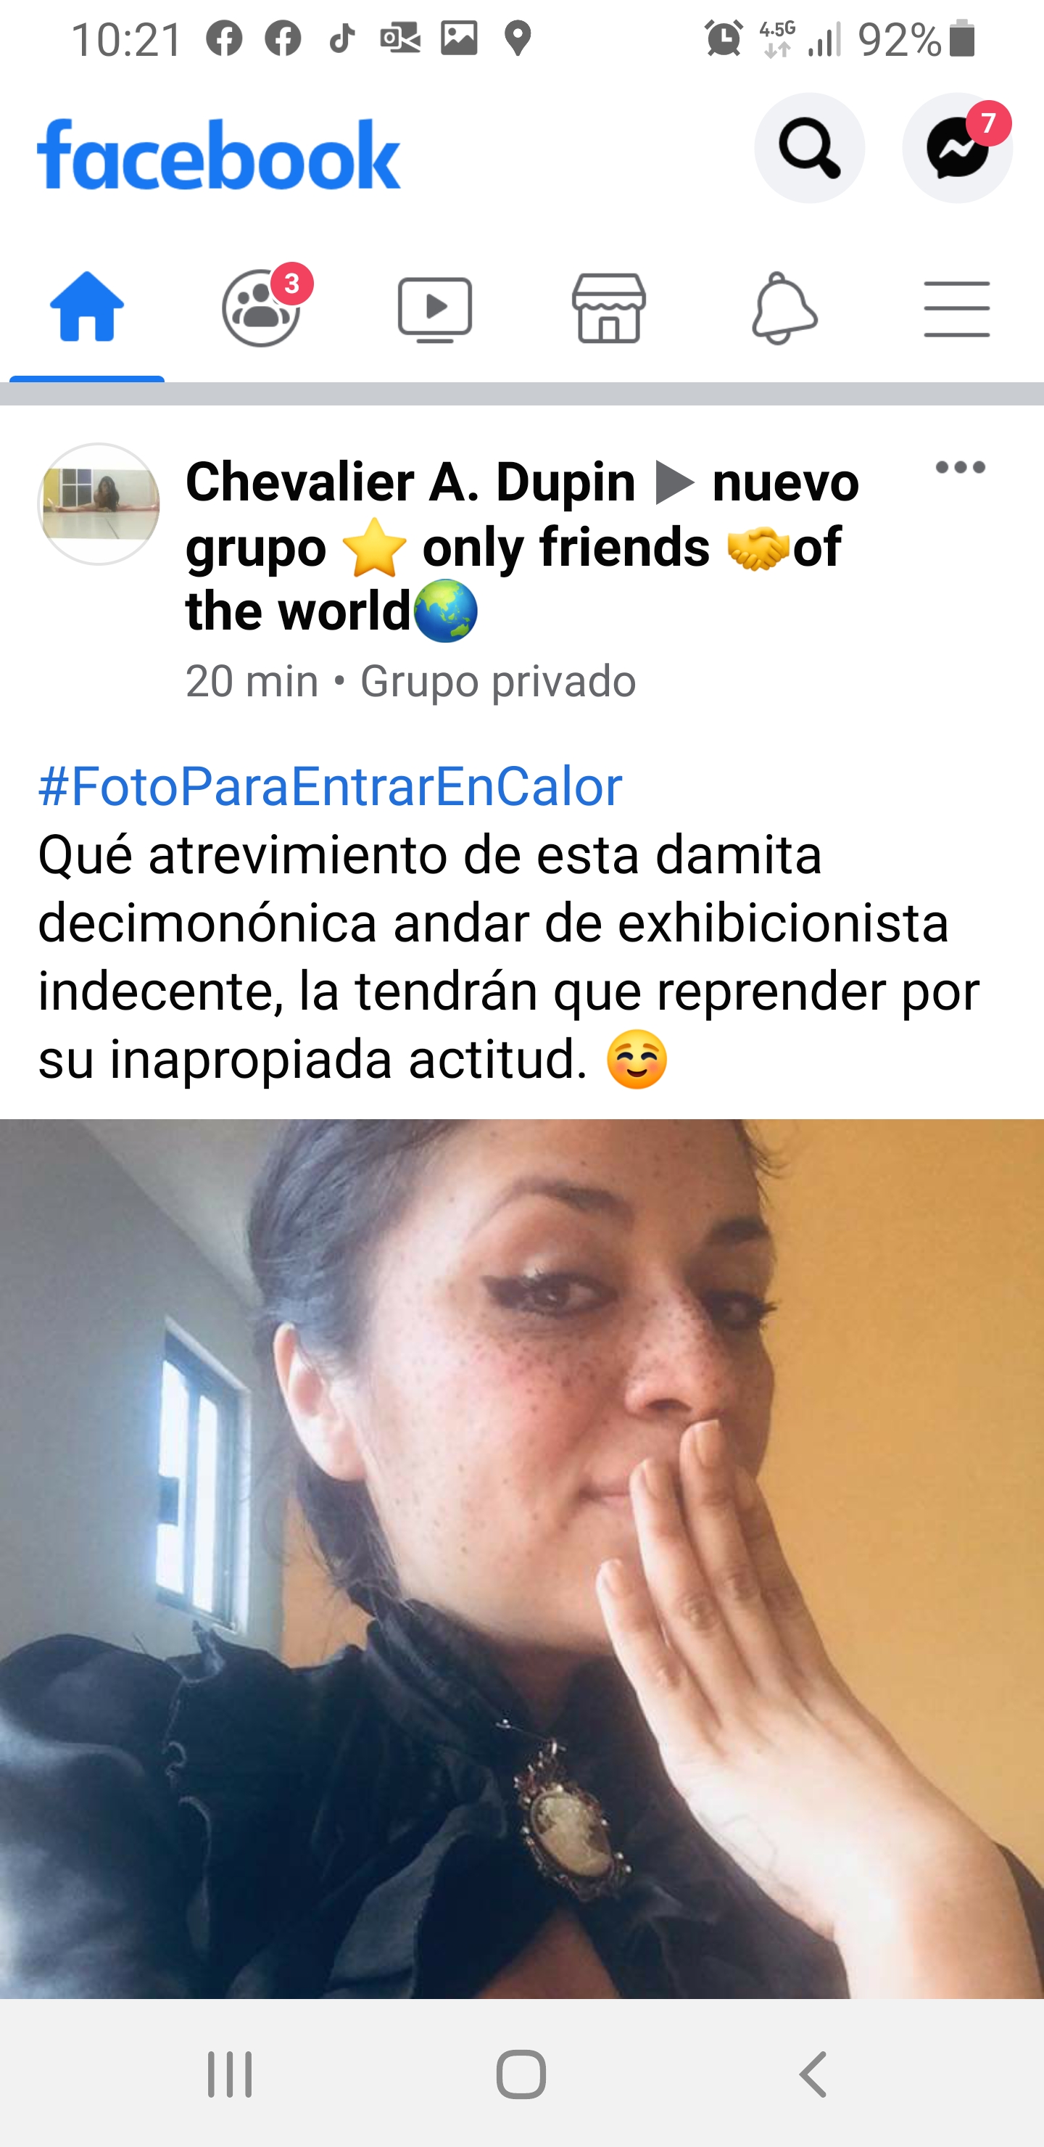Open the posted photo of woman

(521, 1559)
